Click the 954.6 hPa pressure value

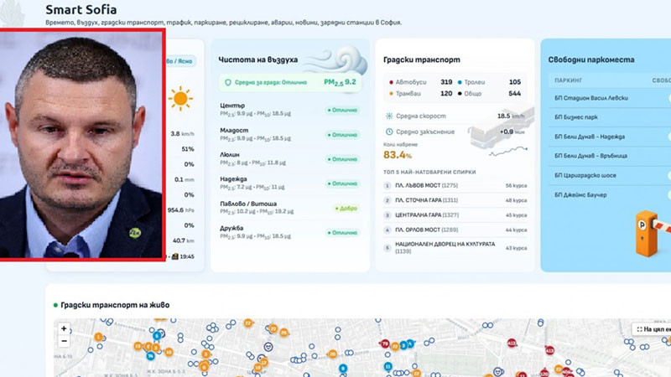[180, 210]
